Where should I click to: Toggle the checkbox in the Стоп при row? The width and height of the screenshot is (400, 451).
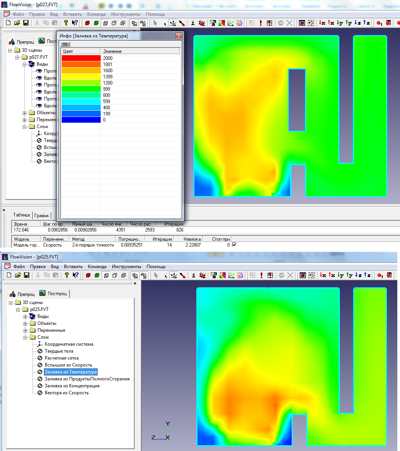(x=234, y=245)
